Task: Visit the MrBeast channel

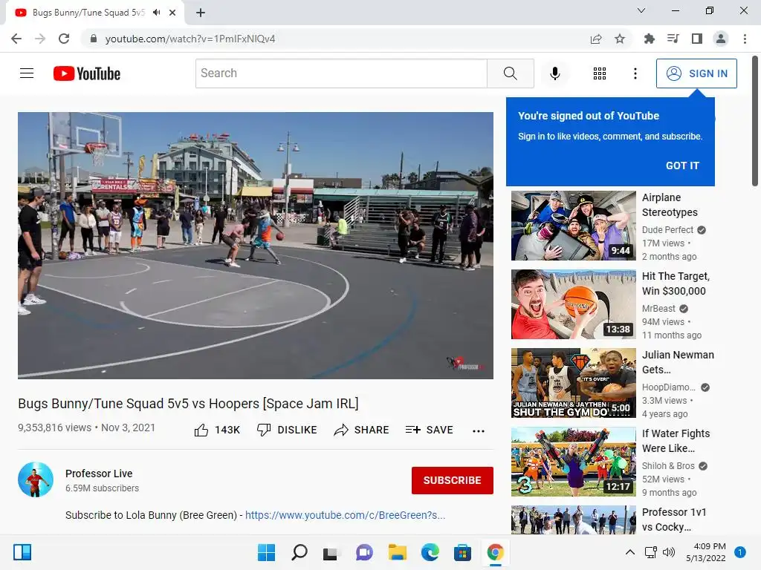Action: [658, 308]
